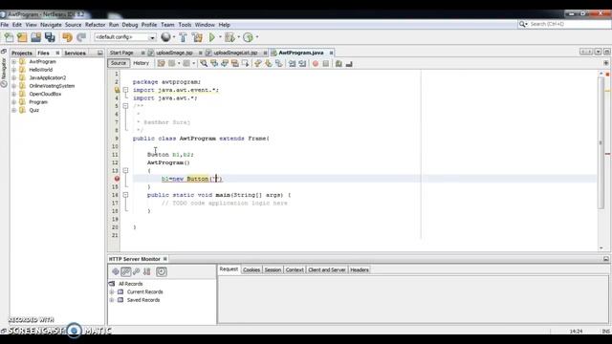Run the project with green play icon

point(212,37)
